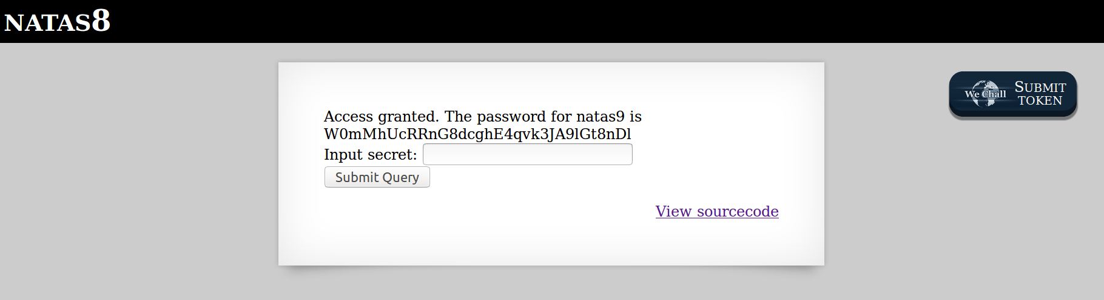The width and height of the screenshot is (1104, 300).
Task: Focus the Input secret text field
Action: [527, 154]
